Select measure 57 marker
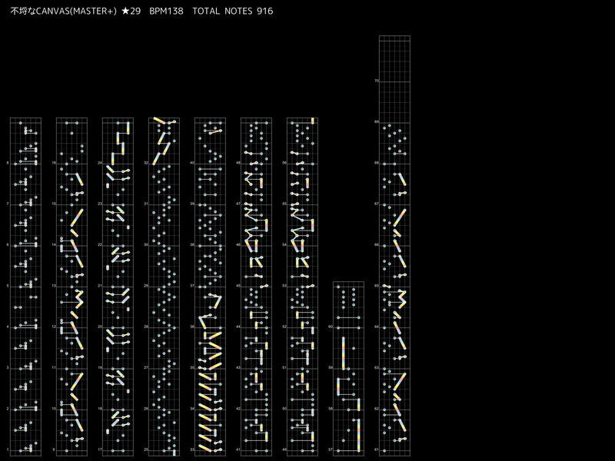The height and width of the screenshot is (461, 615). click(330, 449)
